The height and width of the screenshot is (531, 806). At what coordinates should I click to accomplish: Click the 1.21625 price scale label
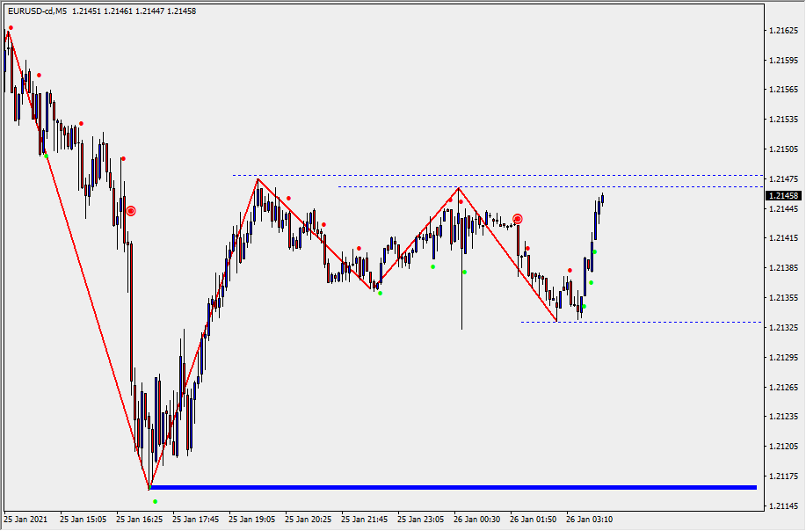click(x=781, y=31)
